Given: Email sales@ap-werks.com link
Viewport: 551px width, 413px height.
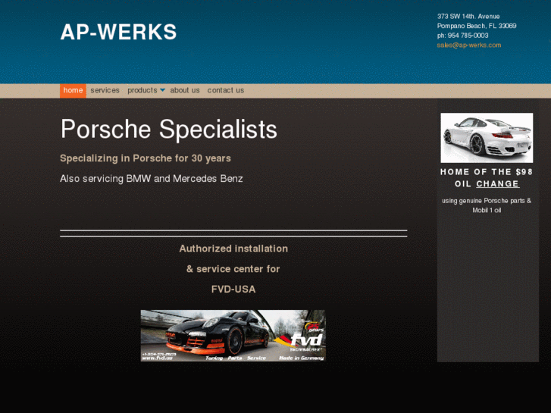Looking at the screenshot, I should pos(469,45).
